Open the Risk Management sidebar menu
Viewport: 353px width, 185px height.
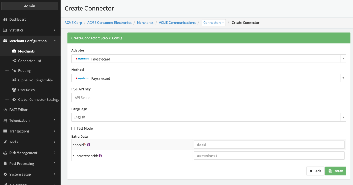click(x=30, y=153)
